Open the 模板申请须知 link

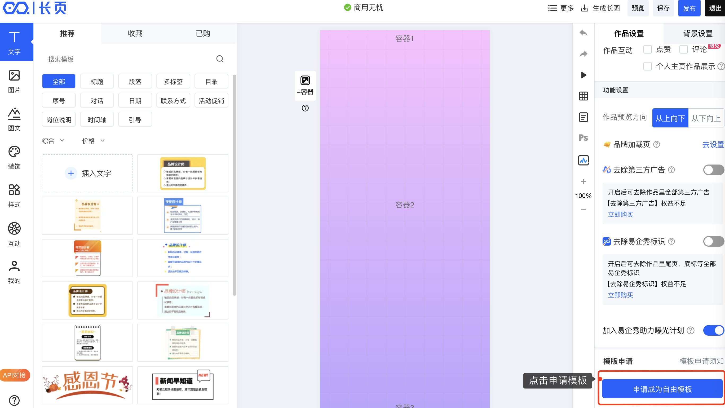point(701,361)
